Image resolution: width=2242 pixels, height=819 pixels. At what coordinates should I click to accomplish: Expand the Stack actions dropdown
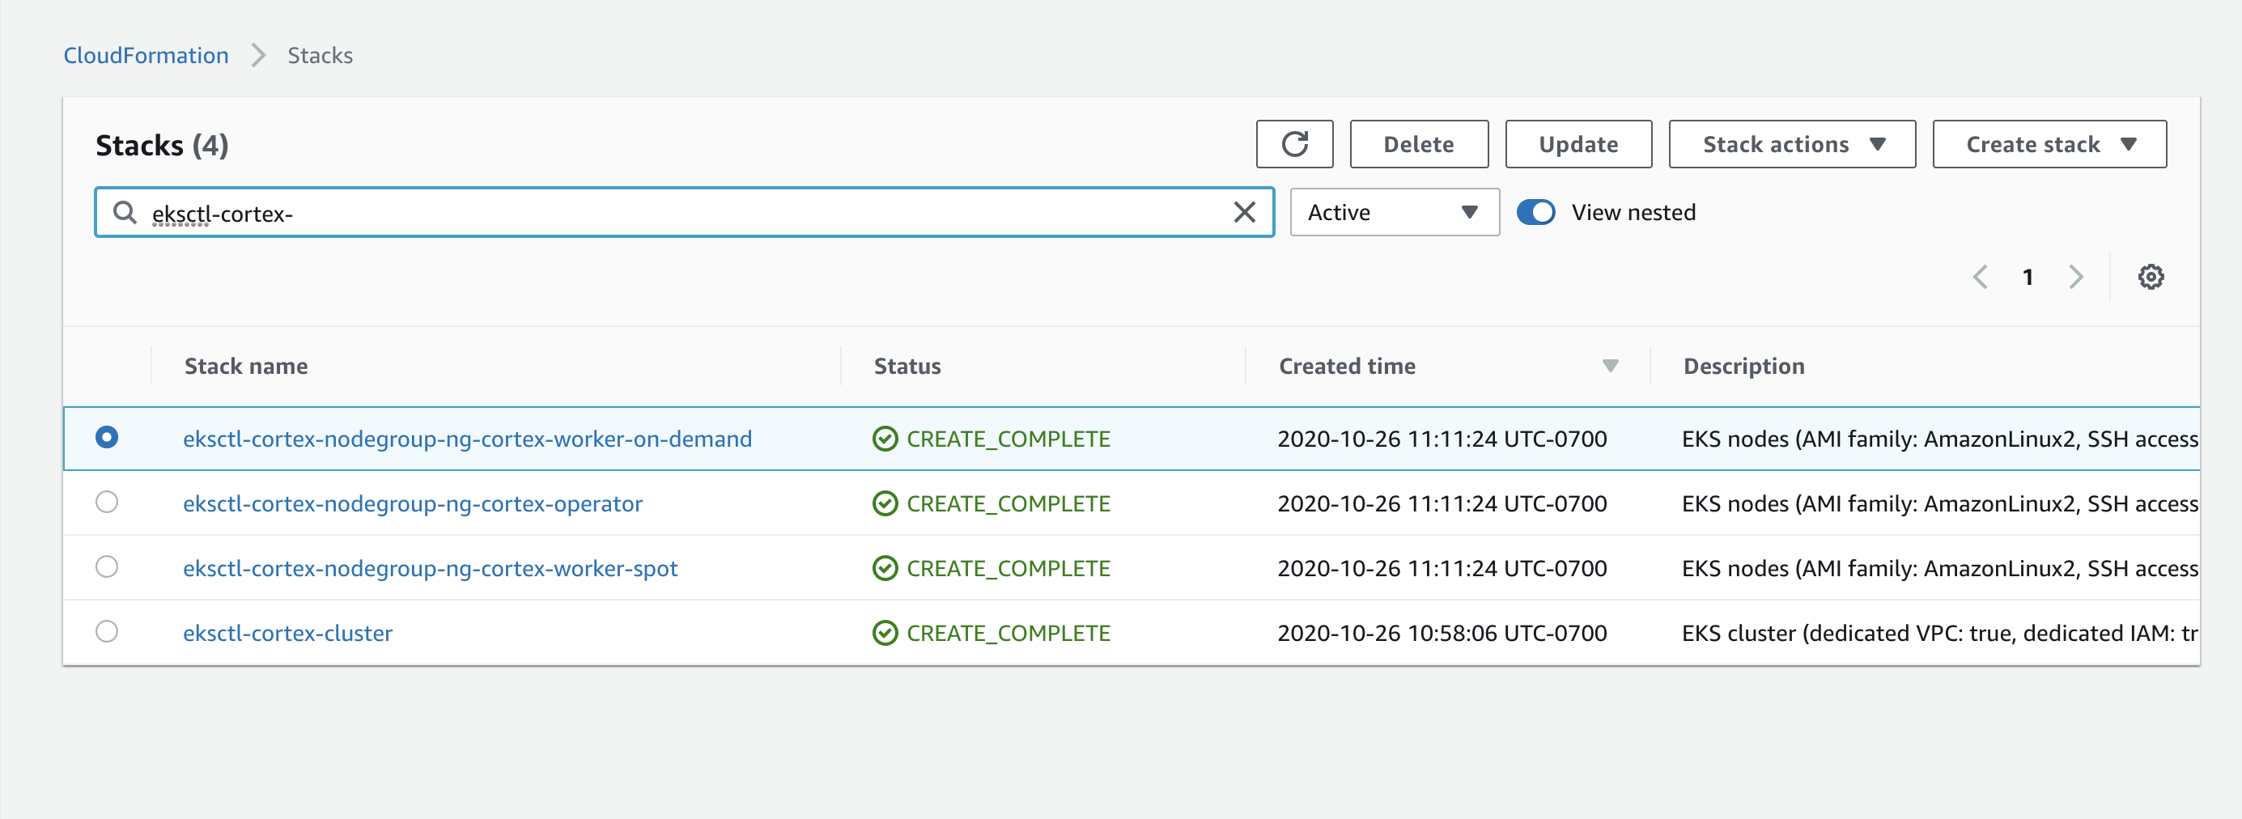[1791, 143]
